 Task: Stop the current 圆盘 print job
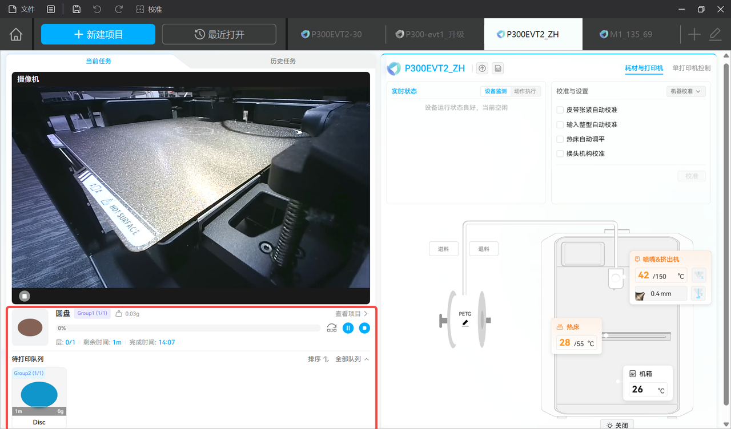pyautogui.click(x=364, y=328)
